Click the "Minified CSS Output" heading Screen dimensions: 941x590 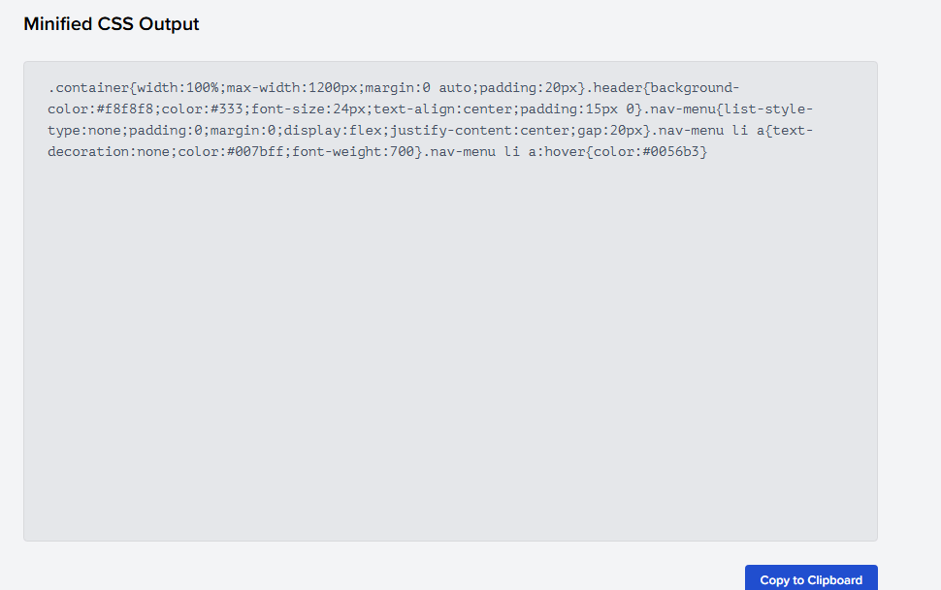(x=111, y=23)
